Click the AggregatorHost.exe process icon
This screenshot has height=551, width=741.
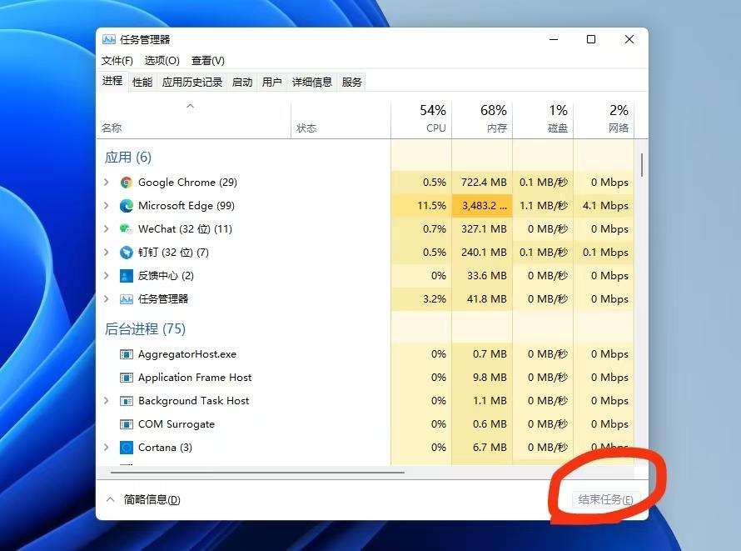click(x=127, y=354)
